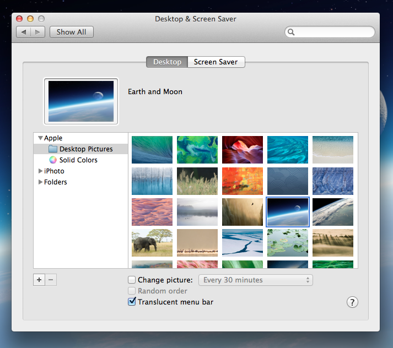Select Solid Colors in the sidebar
The height and width of the screenshot is (348, 393).
coord(80,160)
